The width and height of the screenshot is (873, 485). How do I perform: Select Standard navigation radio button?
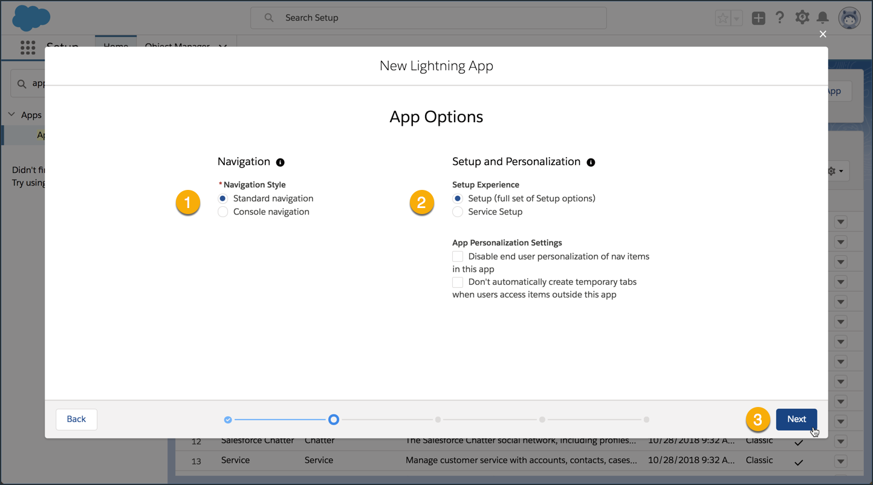[223, 198]
